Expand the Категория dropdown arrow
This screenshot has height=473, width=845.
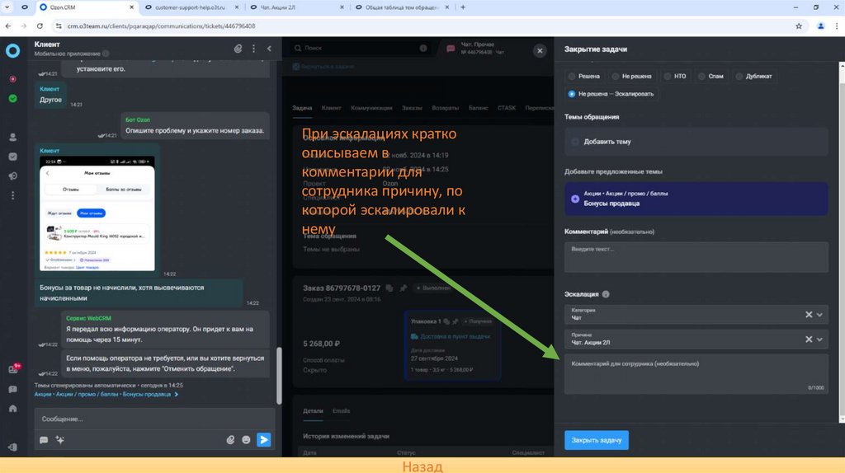tap(819, 314)
